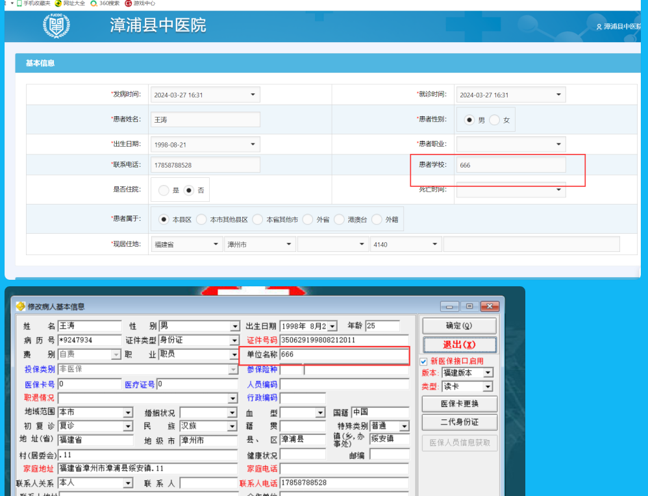Select 本市其他县区 option
This screenshot has width=648, height=496.
(201, 219)
